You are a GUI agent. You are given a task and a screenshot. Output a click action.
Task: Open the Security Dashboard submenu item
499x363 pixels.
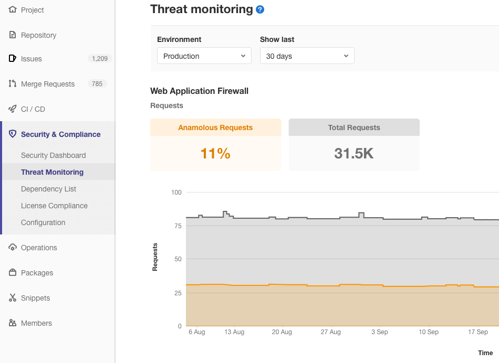53,155
